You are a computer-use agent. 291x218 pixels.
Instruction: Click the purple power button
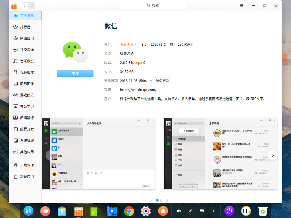click(229, 211)
